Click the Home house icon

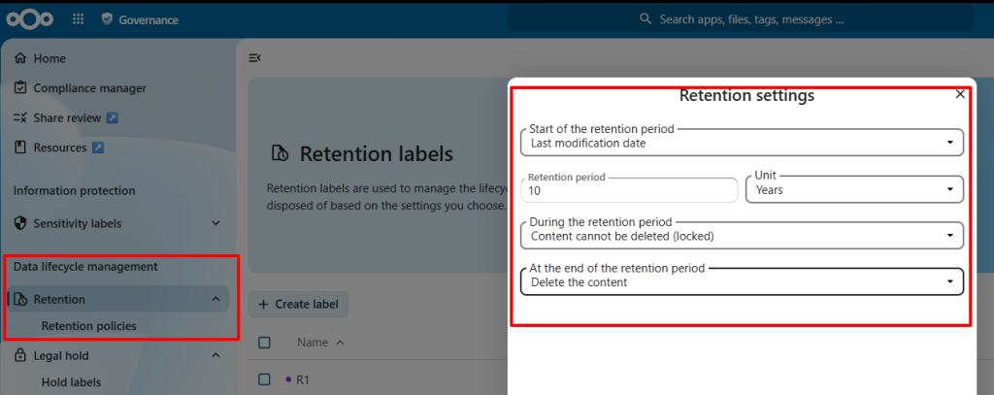20,58
